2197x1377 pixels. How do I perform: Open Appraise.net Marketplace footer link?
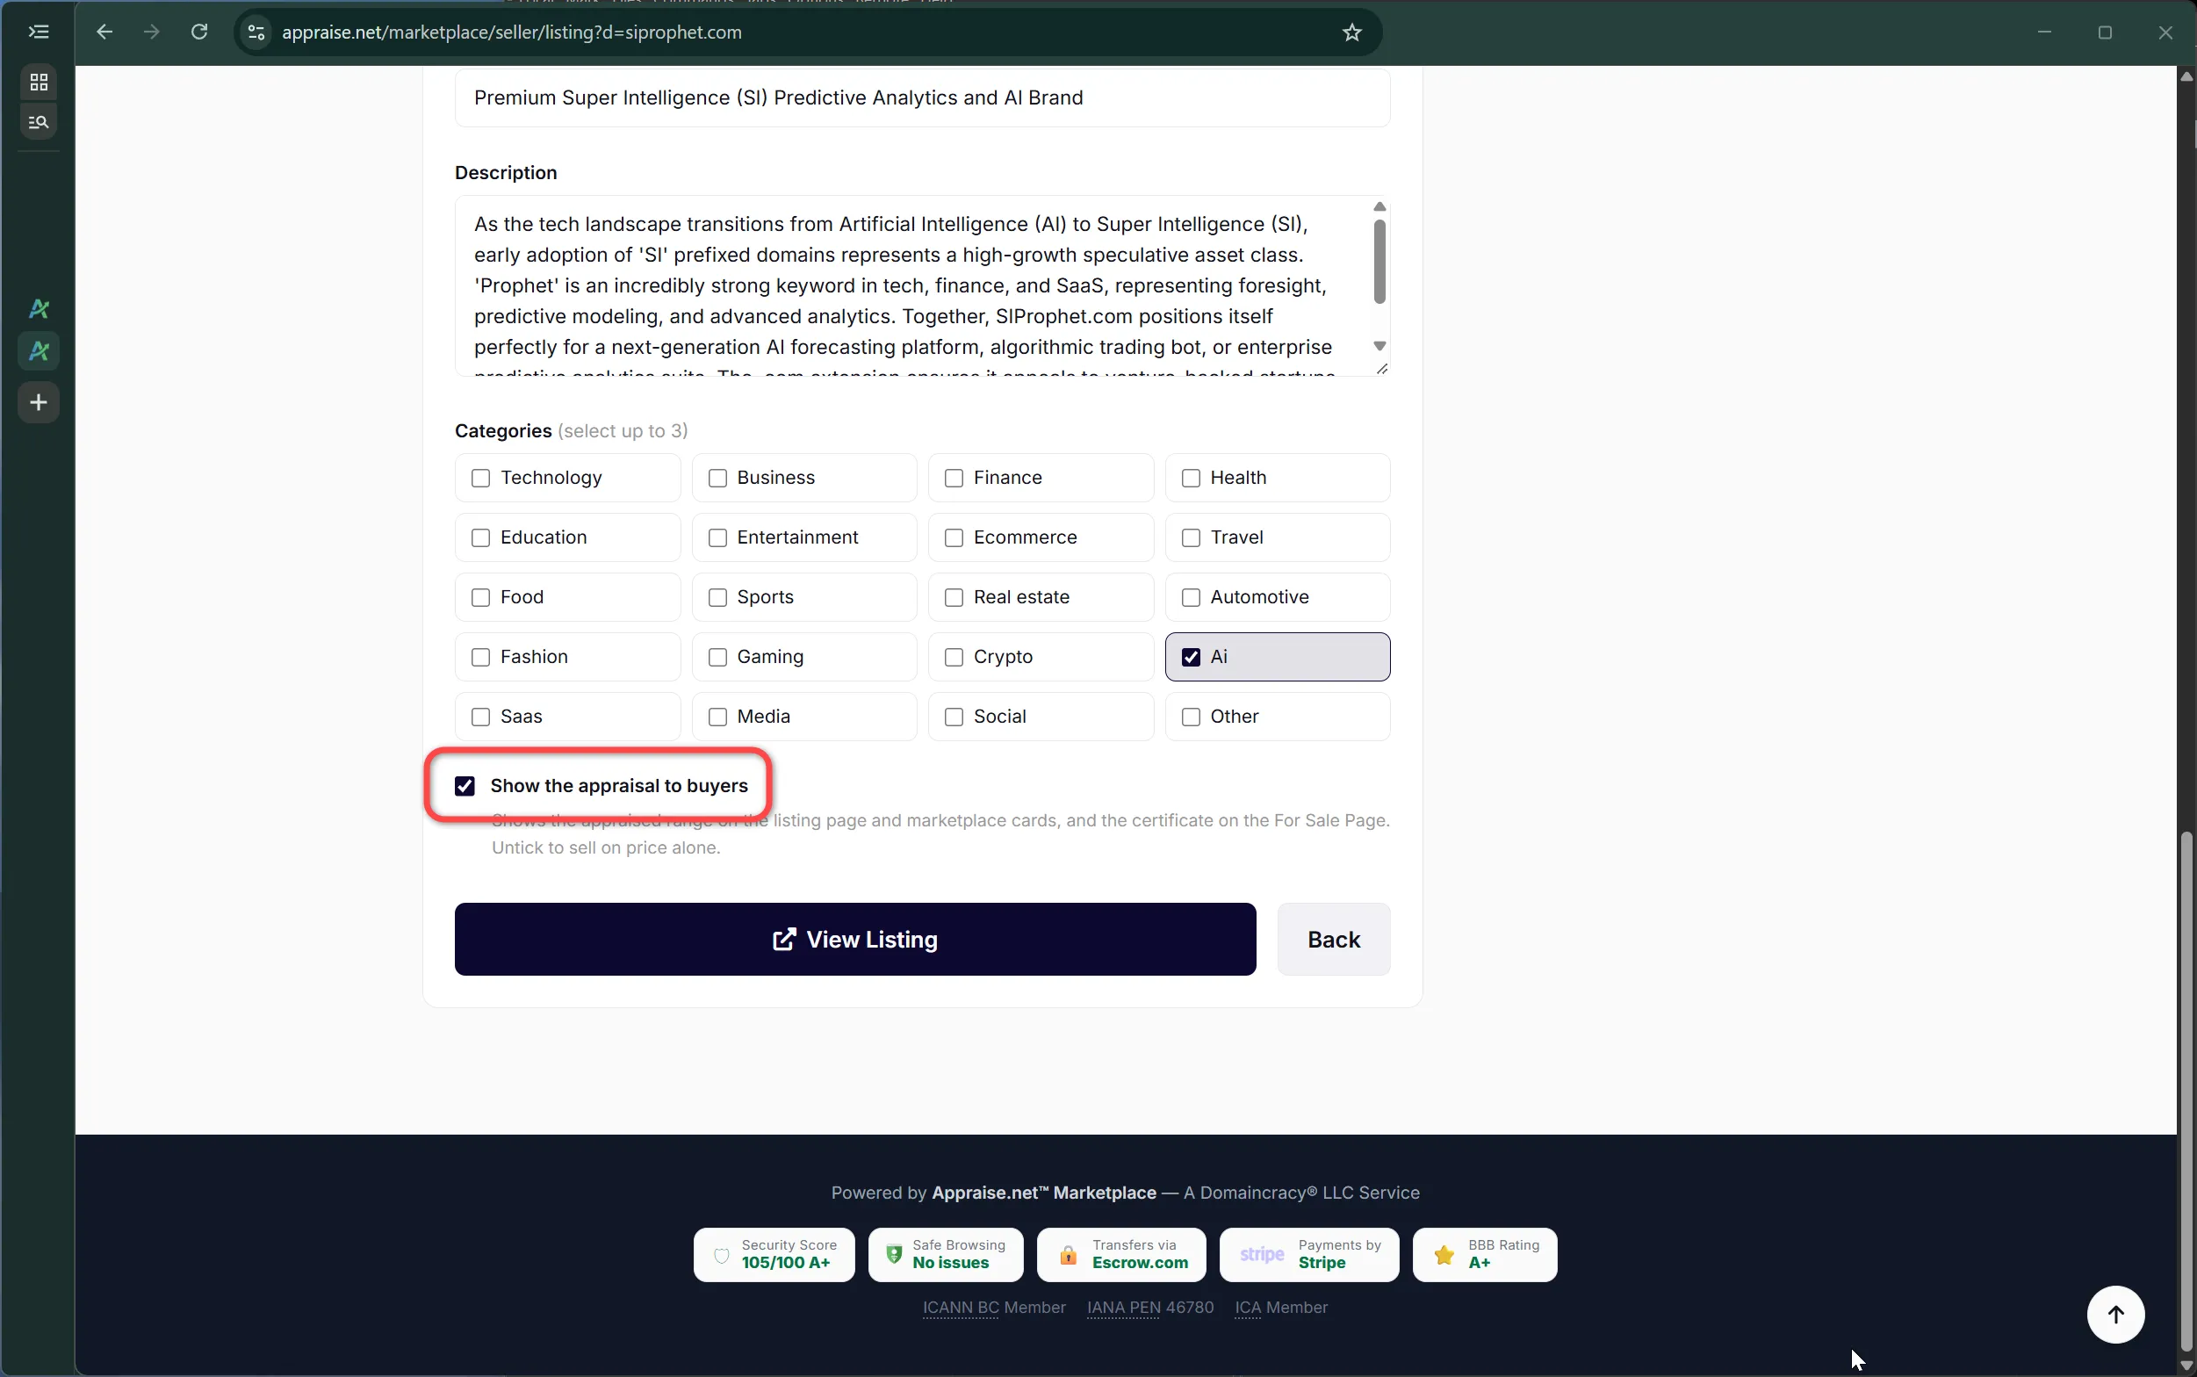pyautogui.click(x=1043, y=1192)
